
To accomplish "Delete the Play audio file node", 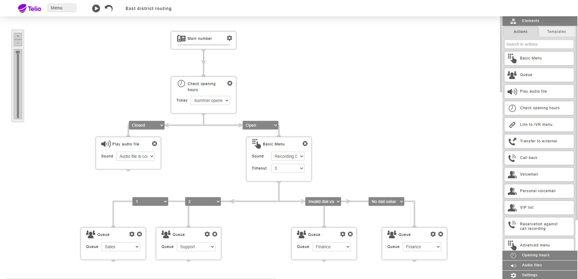I will 155,144.
